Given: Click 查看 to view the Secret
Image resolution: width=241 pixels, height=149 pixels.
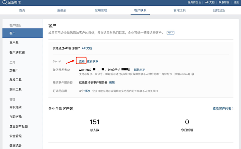Looking at the screenshot, I should click(82, 61).
